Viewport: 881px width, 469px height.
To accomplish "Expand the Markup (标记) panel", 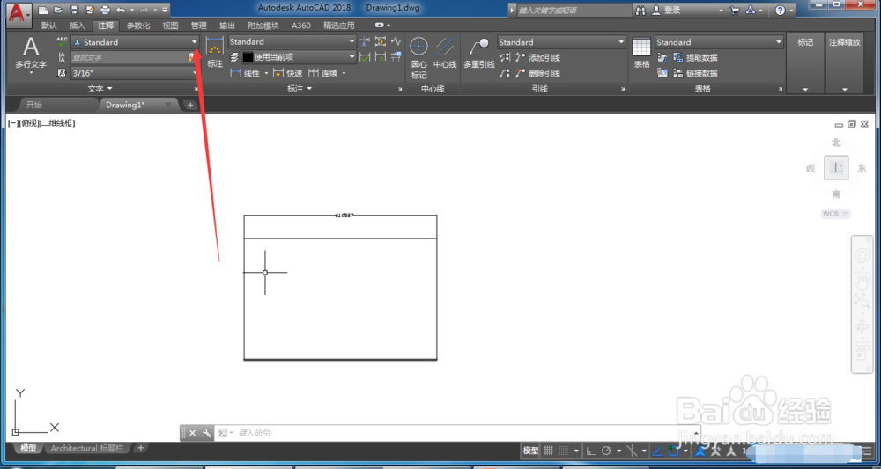I will coord(805,62).
